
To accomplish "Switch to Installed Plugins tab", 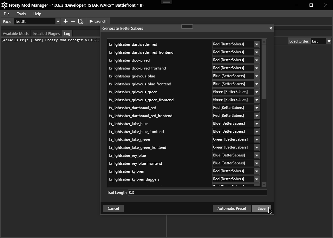I will (46, 34).
